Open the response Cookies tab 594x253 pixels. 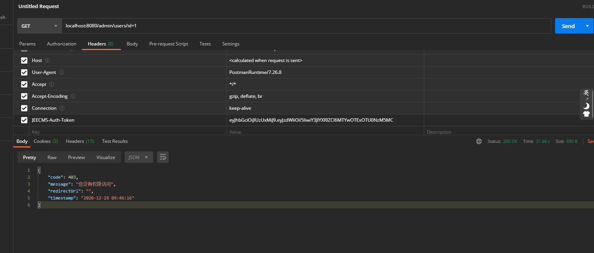pos(45,141)
